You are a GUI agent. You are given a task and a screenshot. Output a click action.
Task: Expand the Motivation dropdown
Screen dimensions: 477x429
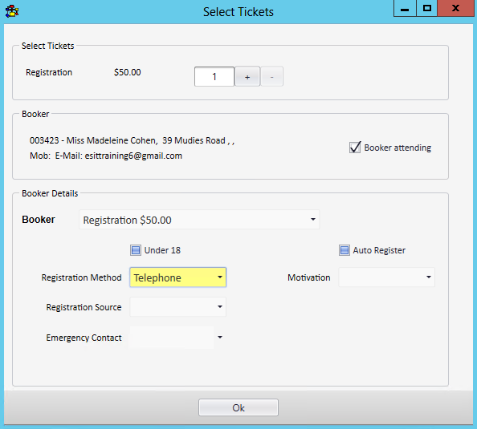(386, 277)
